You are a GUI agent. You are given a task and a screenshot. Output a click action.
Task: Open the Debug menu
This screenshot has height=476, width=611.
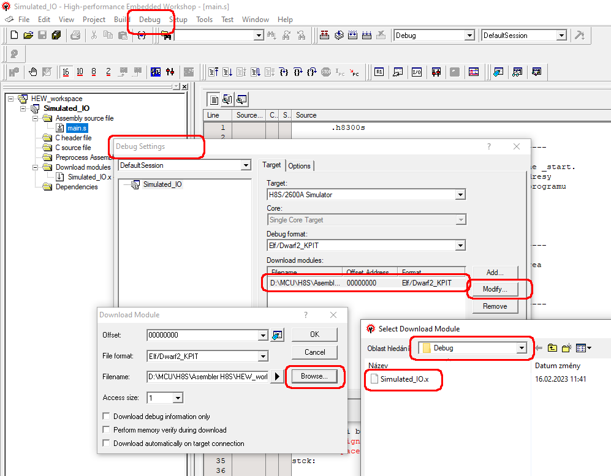click(x=150, y=20)
